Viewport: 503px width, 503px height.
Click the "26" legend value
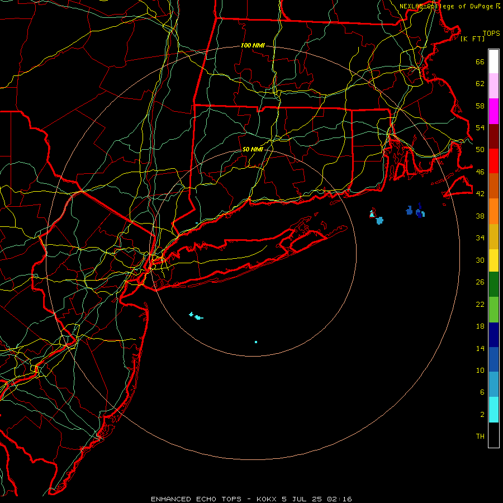(480, 282)
